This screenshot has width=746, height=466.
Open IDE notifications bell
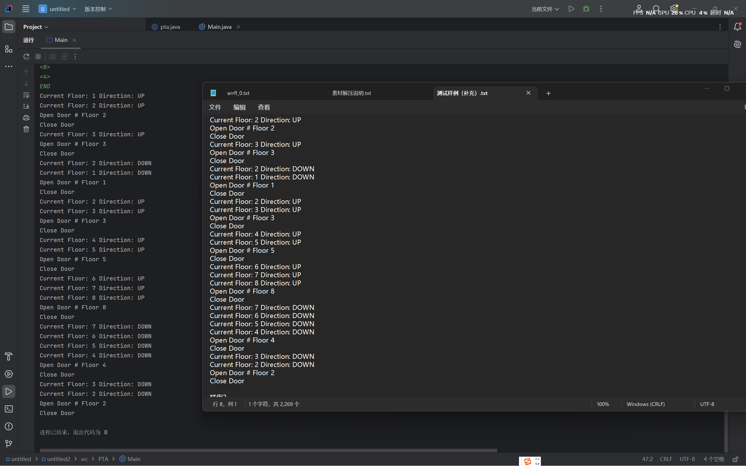pyautogui.click(x=737, y=27)
